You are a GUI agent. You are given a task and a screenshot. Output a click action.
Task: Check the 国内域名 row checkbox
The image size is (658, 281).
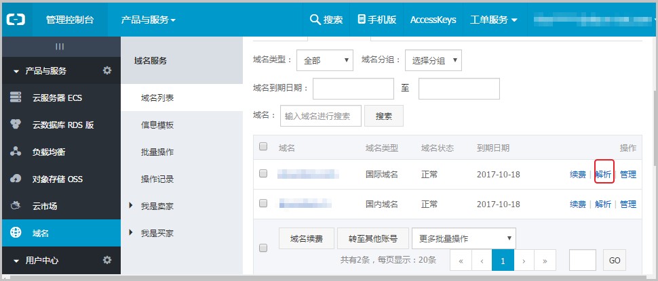[x=263, y=203]
